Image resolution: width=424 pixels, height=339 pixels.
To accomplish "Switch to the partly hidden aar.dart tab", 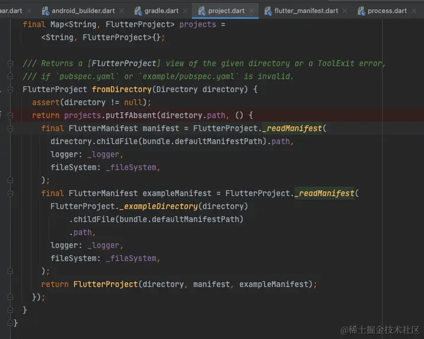I will pyautogui.click(x=11, y=11).
